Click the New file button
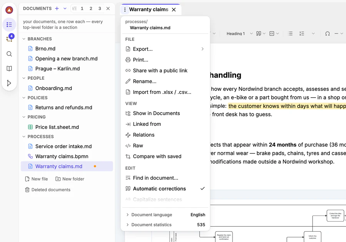346x242 pixels. tap(37, 179)
